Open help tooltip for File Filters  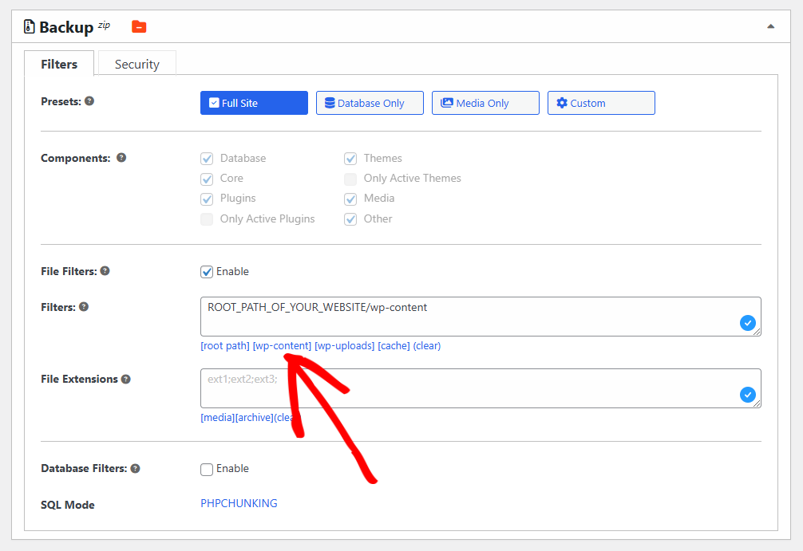(x=105, y=271)
